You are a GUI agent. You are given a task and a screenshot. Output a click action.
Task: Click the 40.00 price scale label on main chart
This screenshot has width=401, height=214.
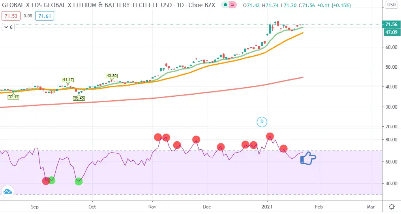(391, 87)
